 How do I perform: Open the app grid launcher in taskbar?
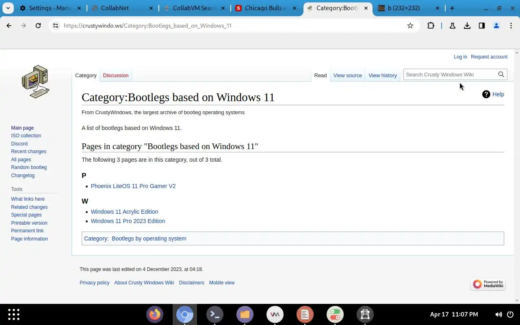coord(14,314)
